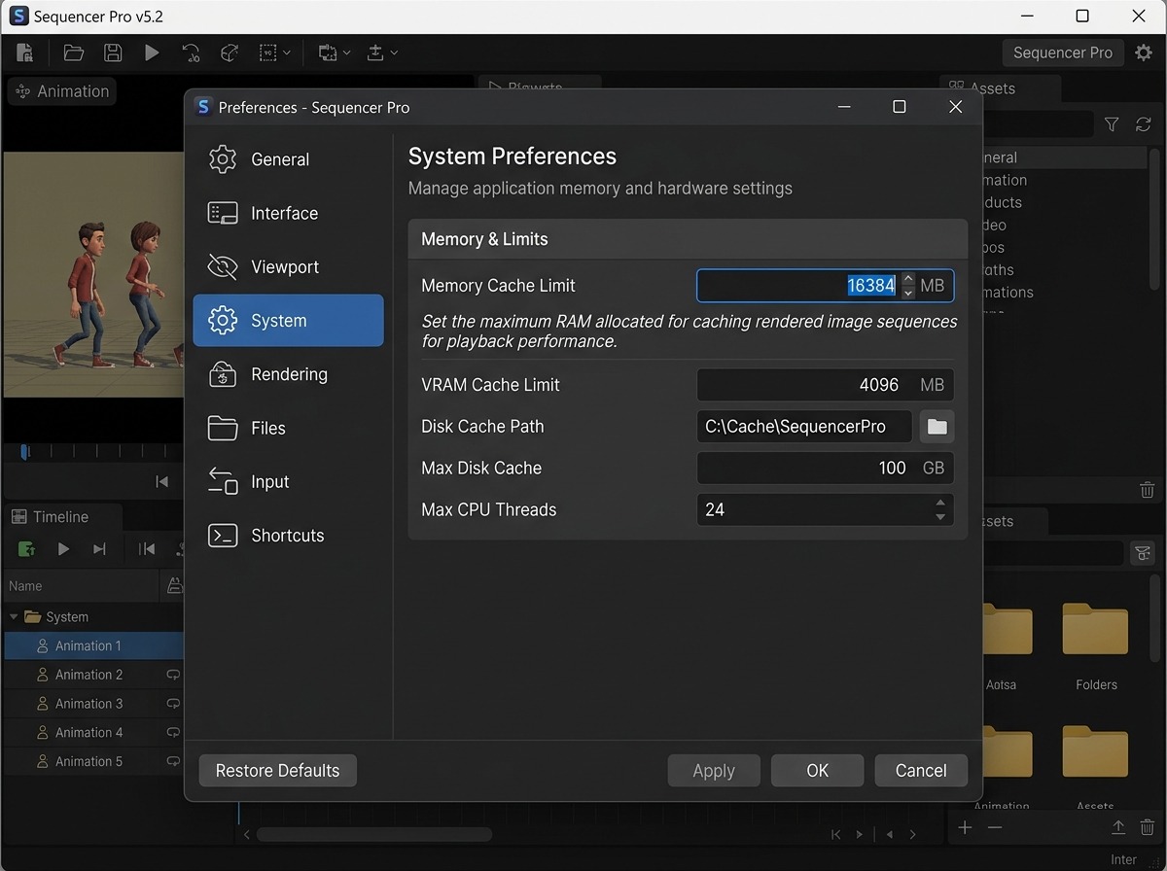
Task: Click the VRAM Cache Limit field
Action: [825, 385]
